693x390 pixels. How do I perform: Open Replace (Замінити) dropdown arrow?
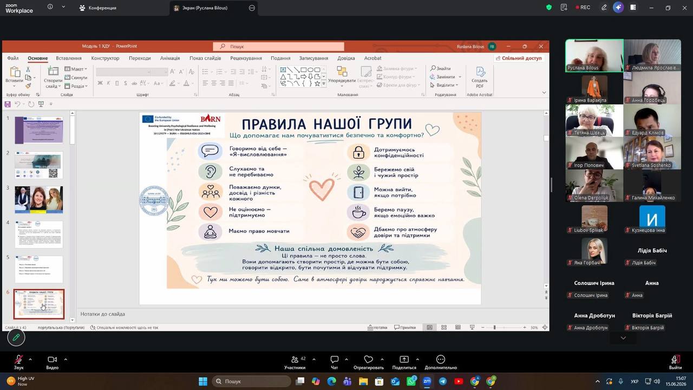click(460, 77)
